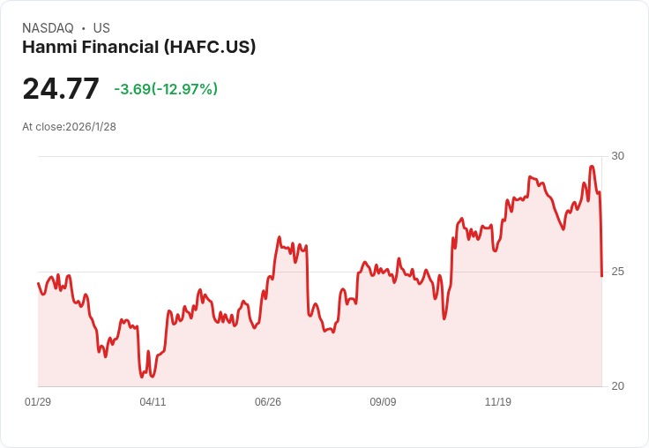Select the 01/29 date on x-axis

click(38, 402)
